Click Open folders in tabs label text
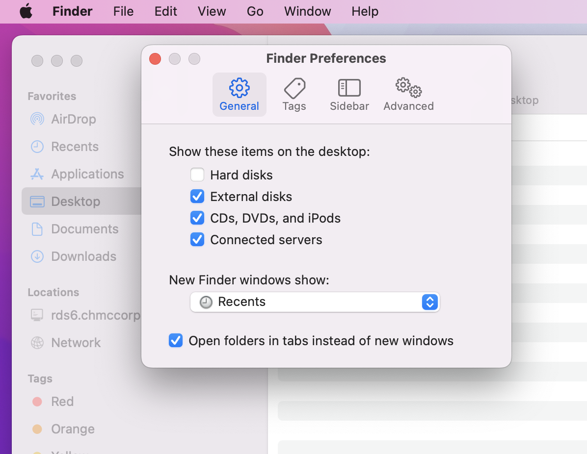Image resolution: width=587 pixels, height=454 pixels. (x=321, y=341)
